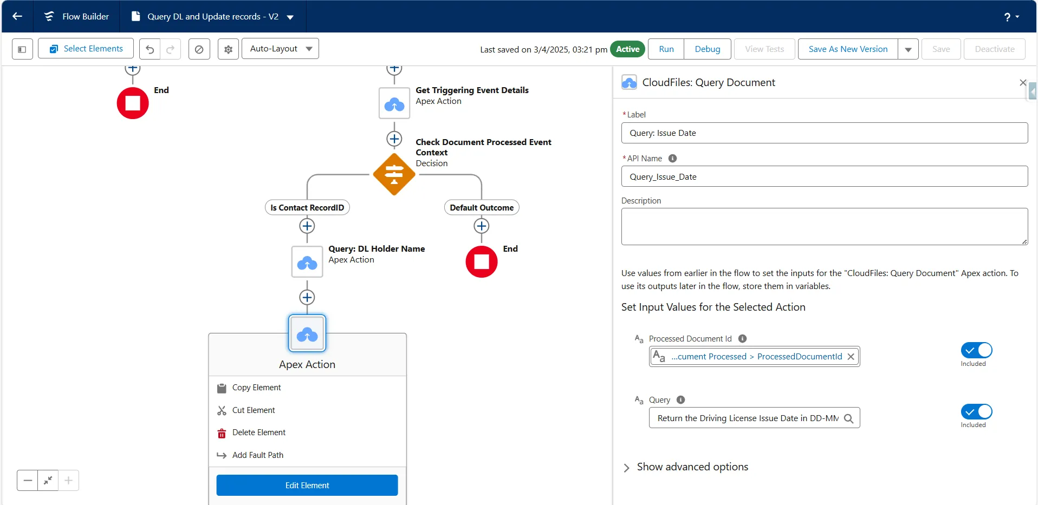Click the Get Triggering Event Details action icon
The image size is (1038, 505).
tap(394, 103)
